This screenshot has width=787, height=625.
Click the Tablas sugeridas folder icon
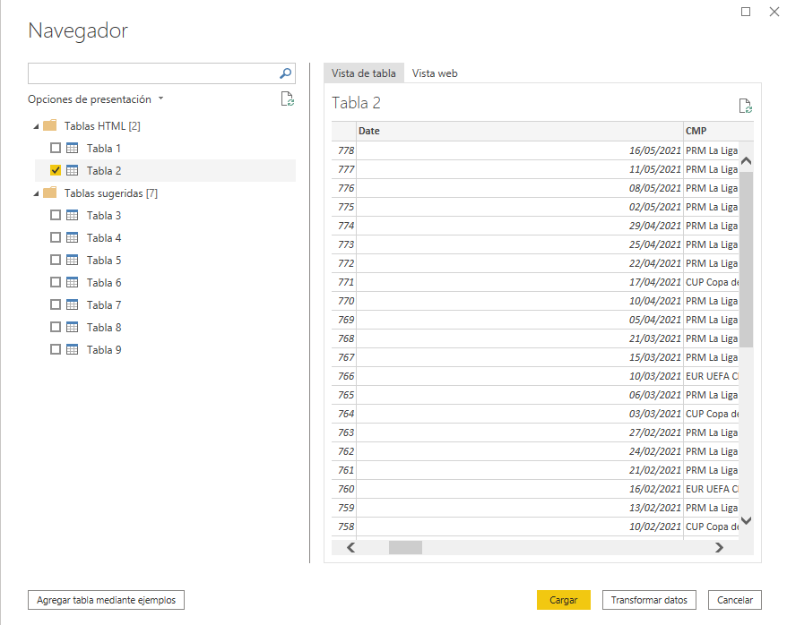tap(49, 193)
